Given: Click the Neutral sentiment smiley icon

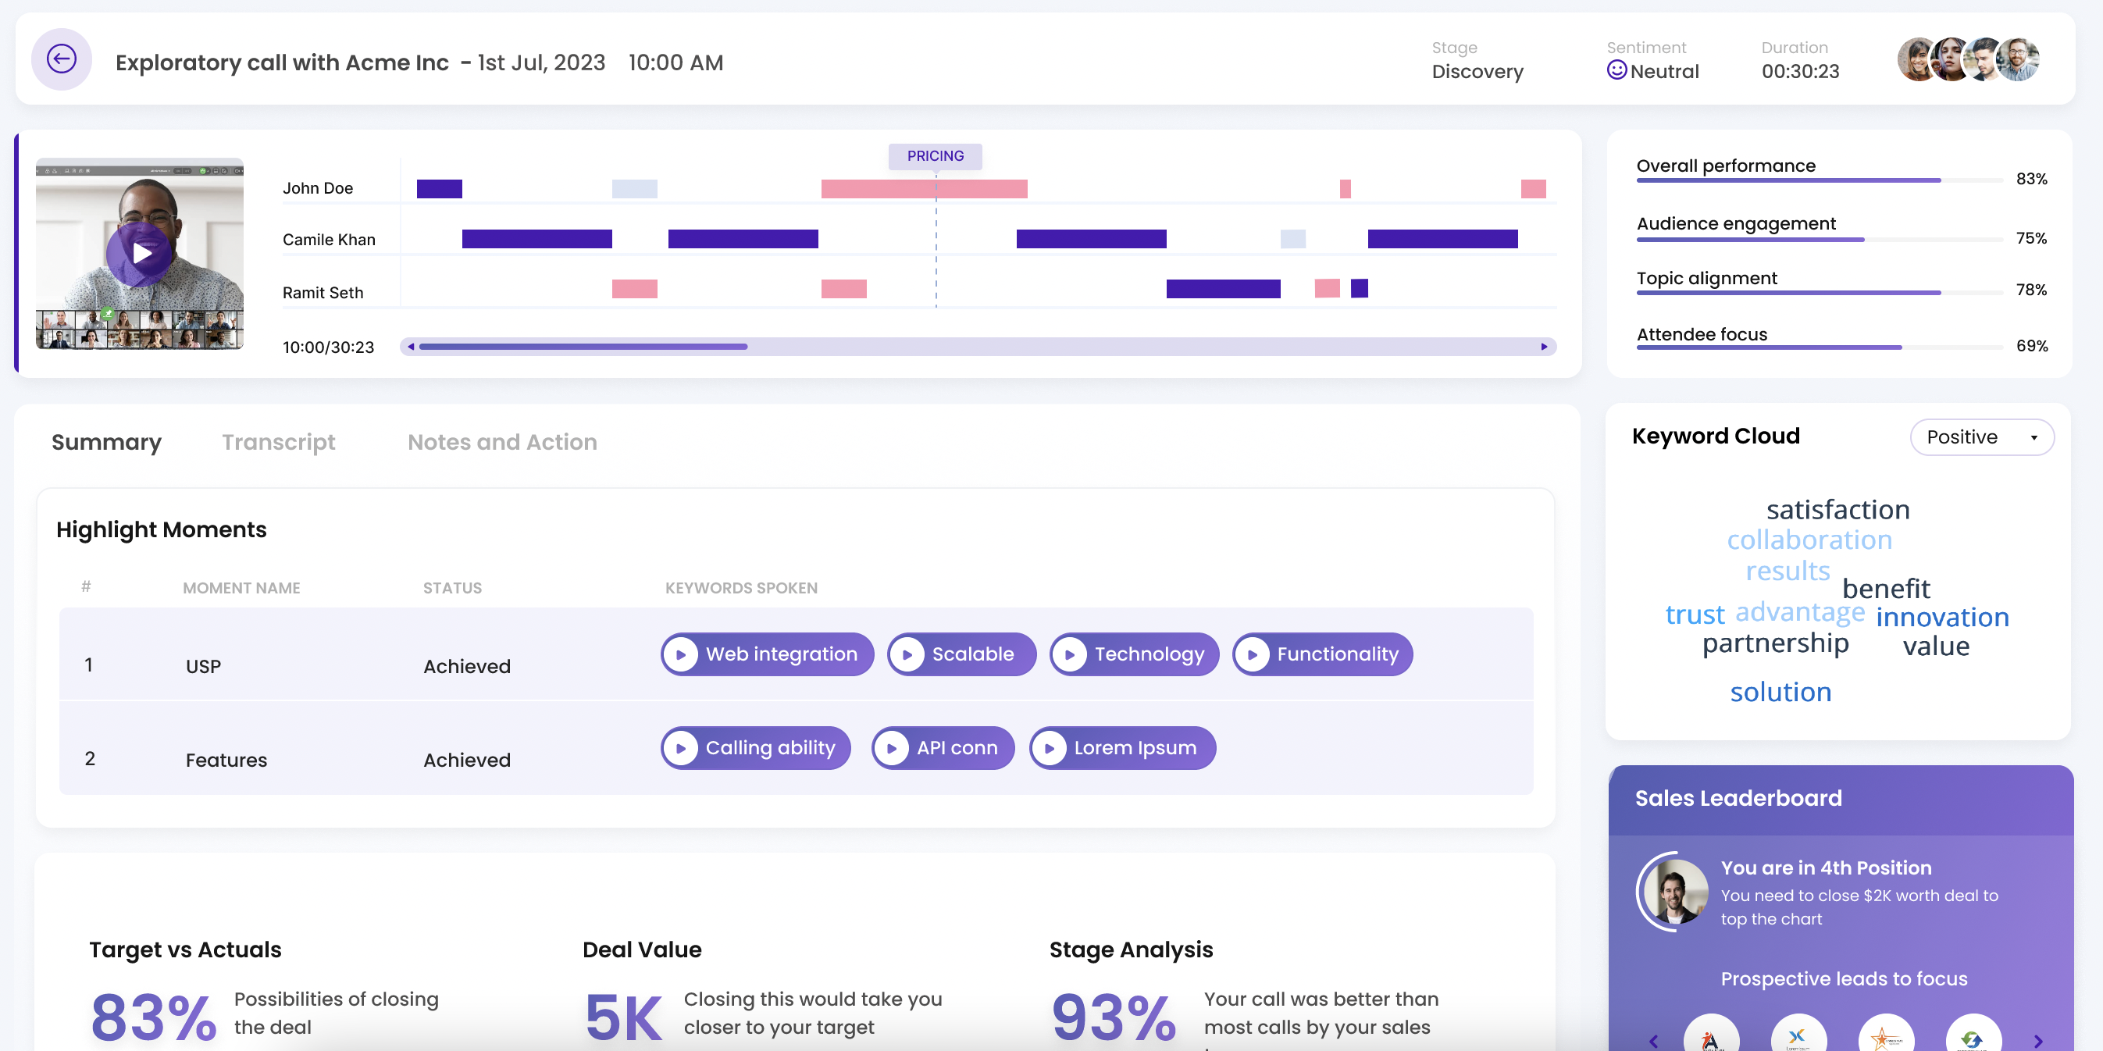Looking at the screenshot, I should [1616, 70].
